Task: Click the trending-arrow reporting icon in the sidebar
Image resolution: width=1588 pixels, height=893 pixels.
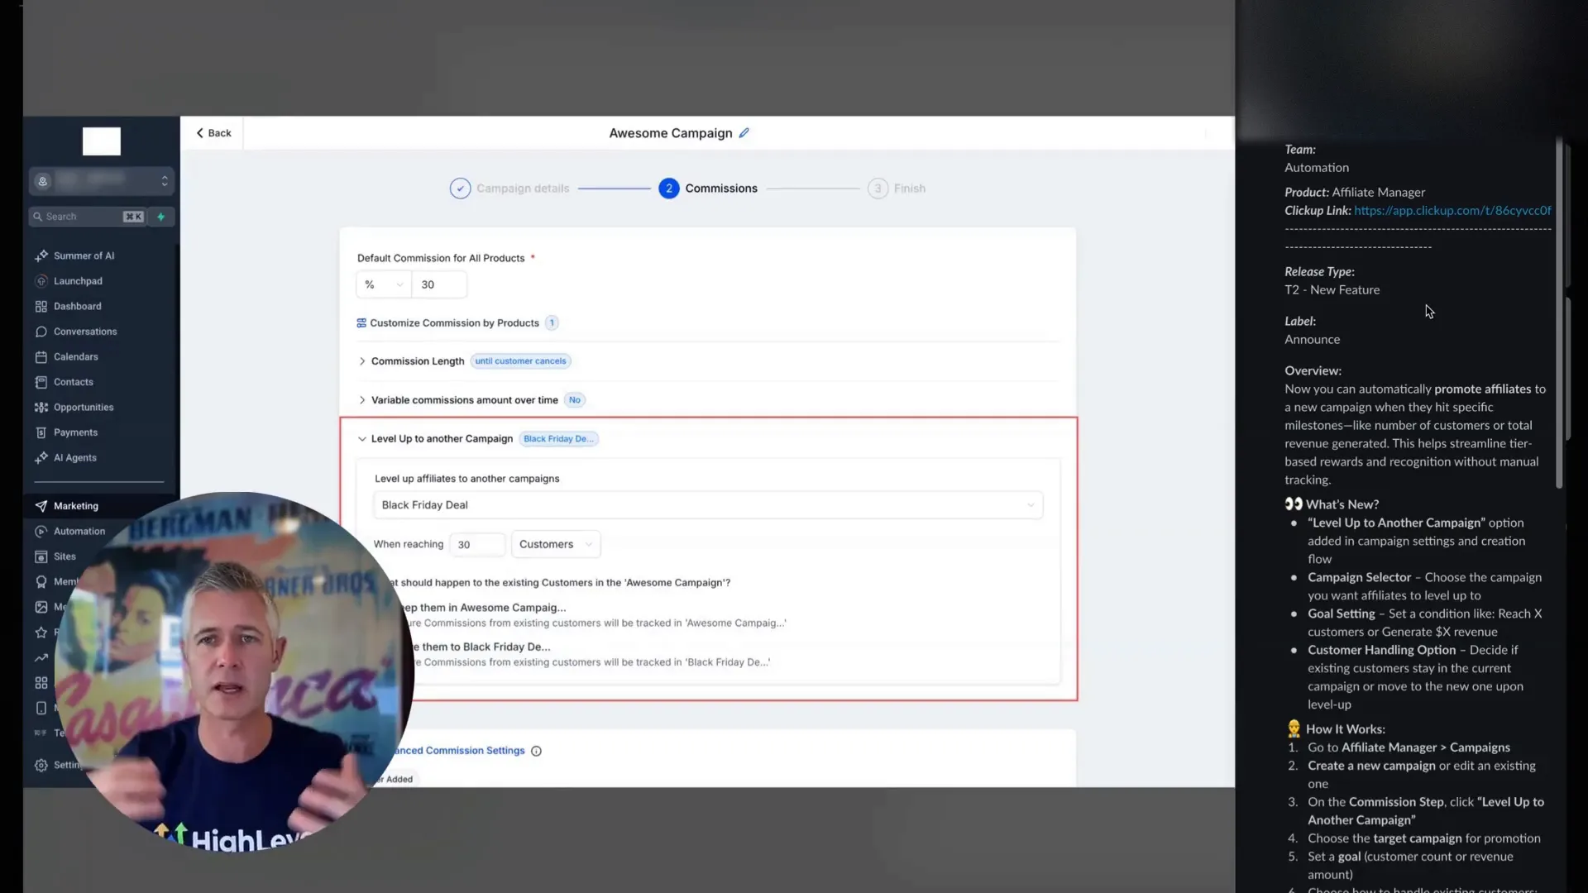Action: coord(41,658)
